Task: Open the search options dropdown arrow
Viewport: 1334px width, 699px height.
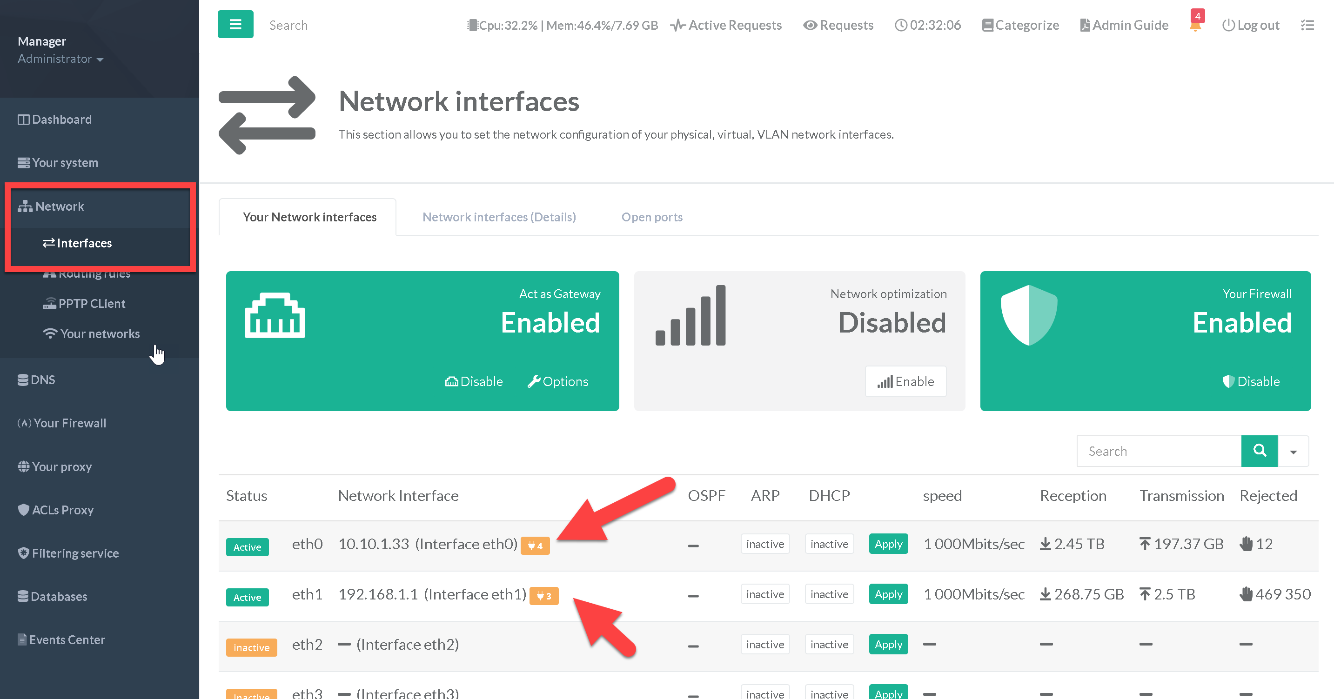Action: point(1293,451)
